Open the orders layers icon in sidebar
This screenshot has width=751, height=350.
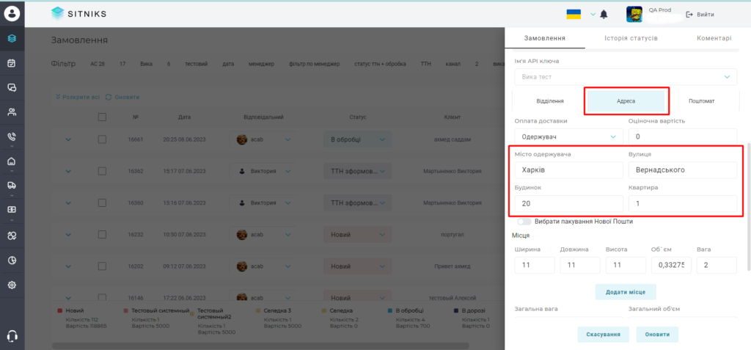coord(12,38)
